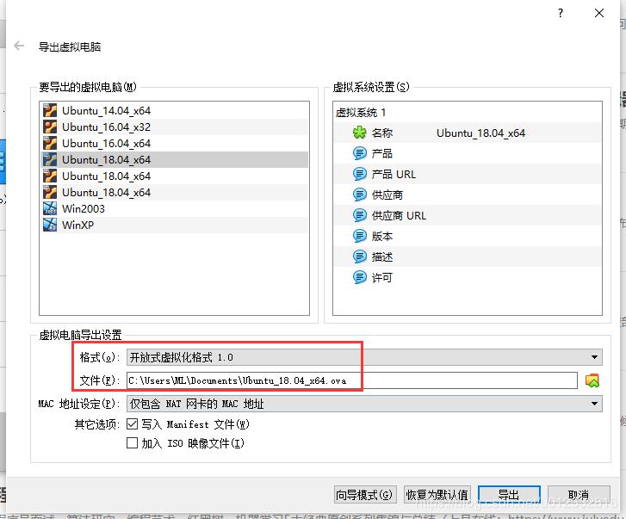The image size is (626, 519).
Task: Toggle 写入 Manifest 文件 checkbox
Action: (132, 423)
